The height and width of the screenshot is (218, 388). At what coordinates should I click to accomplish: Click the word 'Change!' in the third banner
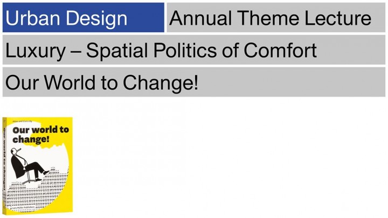(x=161, y=83)
